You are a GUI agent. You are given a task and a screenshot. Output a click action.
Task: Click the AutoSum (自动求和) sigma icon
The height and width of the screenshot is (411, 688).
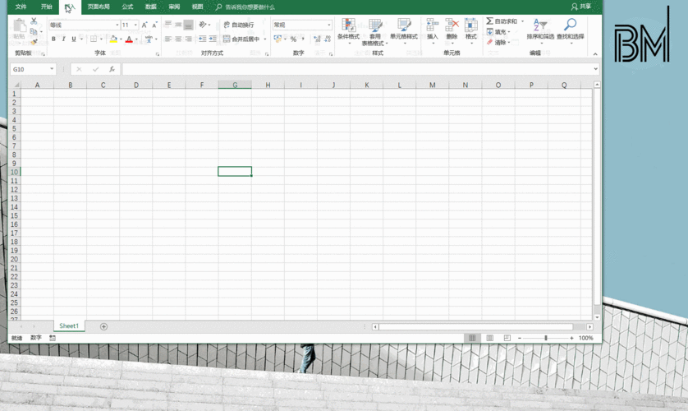tap(490, 21)
